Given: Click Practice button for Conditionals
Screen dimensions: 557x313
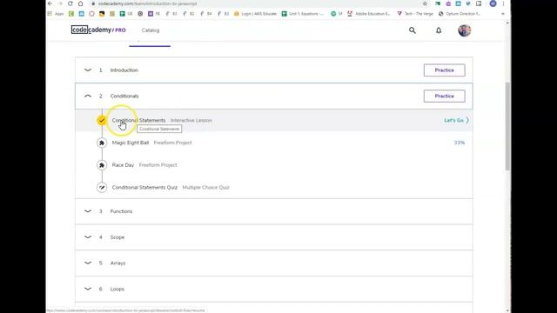Looking at the screenshot, I should tap(445, 97).
